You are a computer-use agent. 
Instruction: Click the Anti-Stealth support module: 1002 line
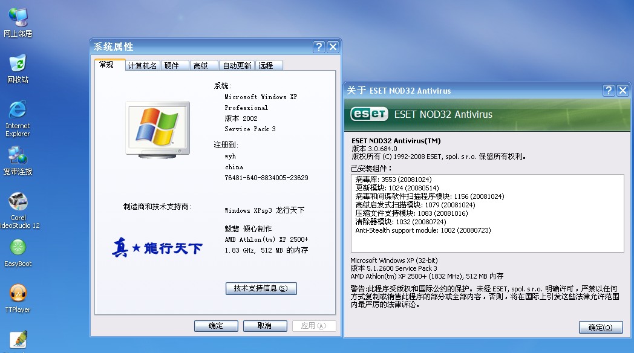(x=423, y=230)
